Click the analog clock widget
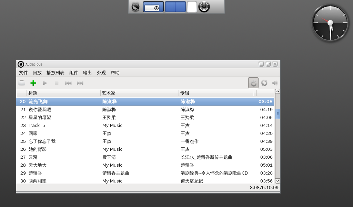The height and width of the screenshot is (207, 353). [x=330, y=23]
